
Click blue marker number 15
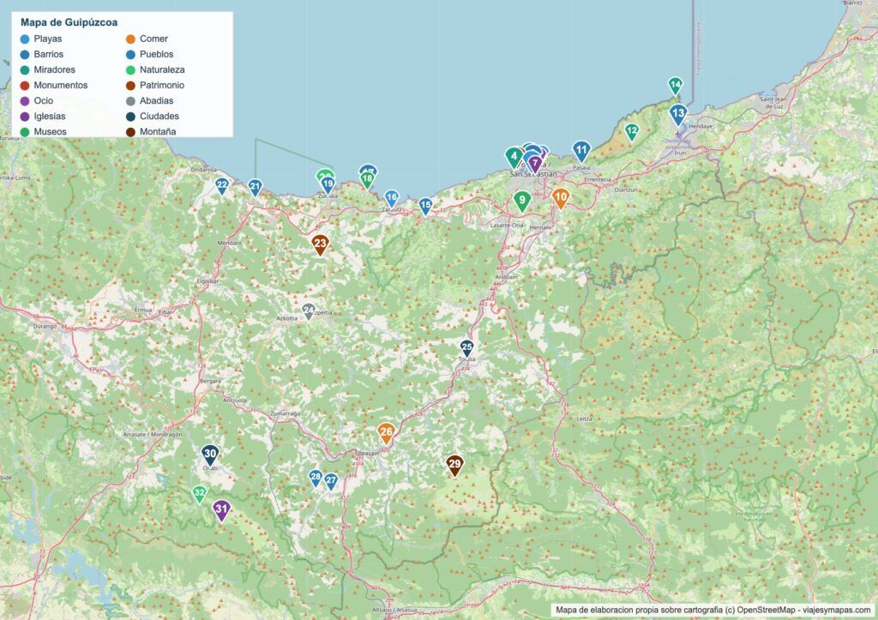425,206
